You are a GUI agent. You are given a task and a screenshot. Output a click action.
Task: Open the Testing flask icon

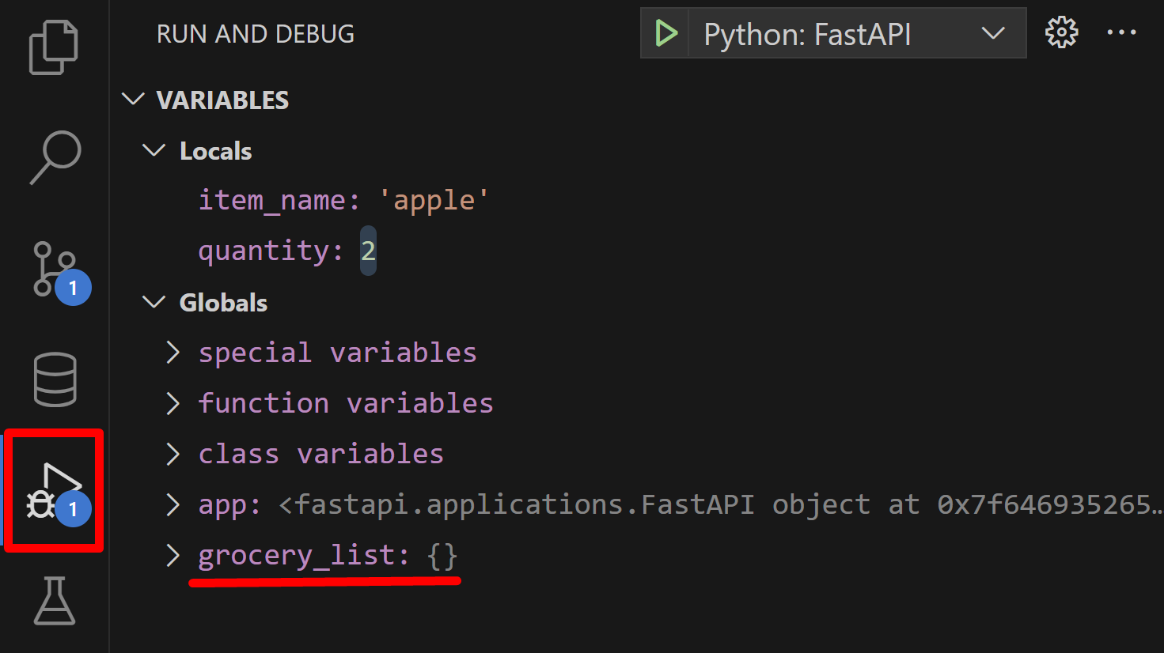(53, 601)
